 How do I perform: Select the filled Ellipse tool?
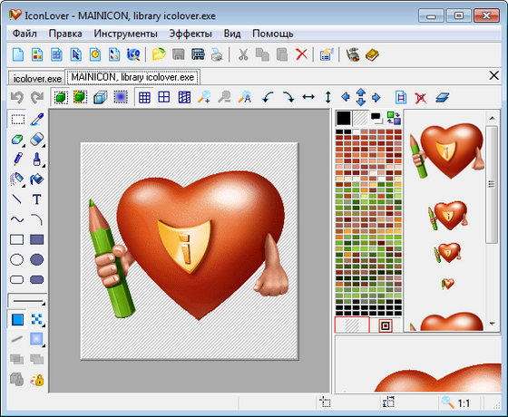37,259
